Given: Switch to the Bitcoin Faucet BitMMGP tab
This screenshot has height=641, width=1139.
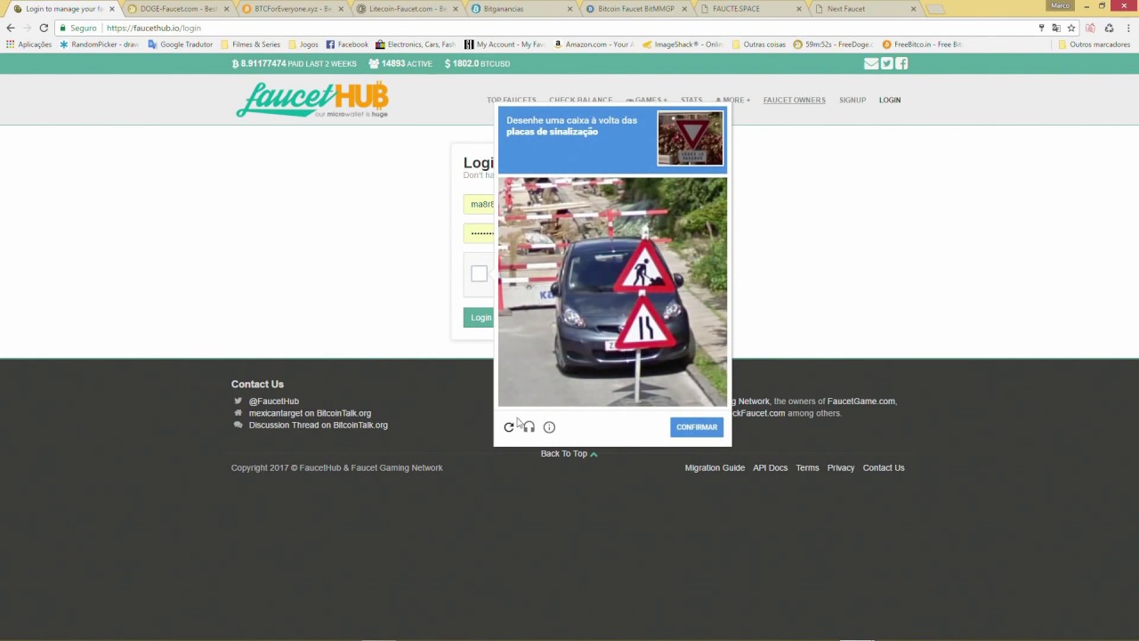Looking at the screenshot, I should [x=635, y=9].
